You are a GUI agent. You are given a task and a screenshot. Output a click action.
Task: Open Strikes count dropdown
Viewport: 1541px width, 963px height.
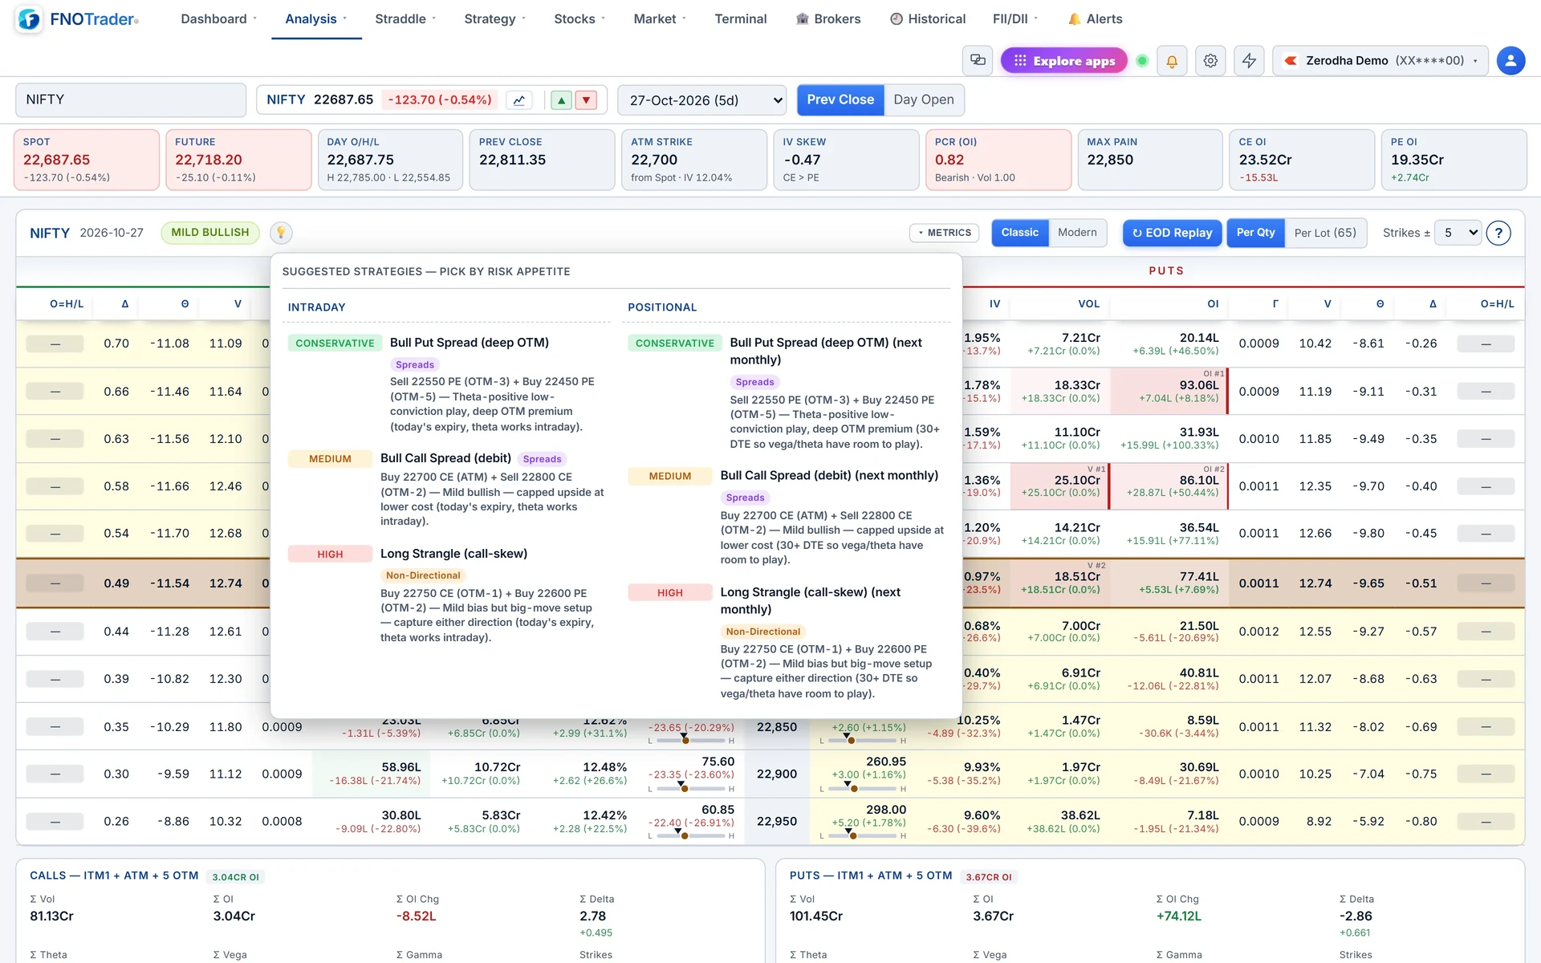pyautogui.click(x=1458, y=233)
